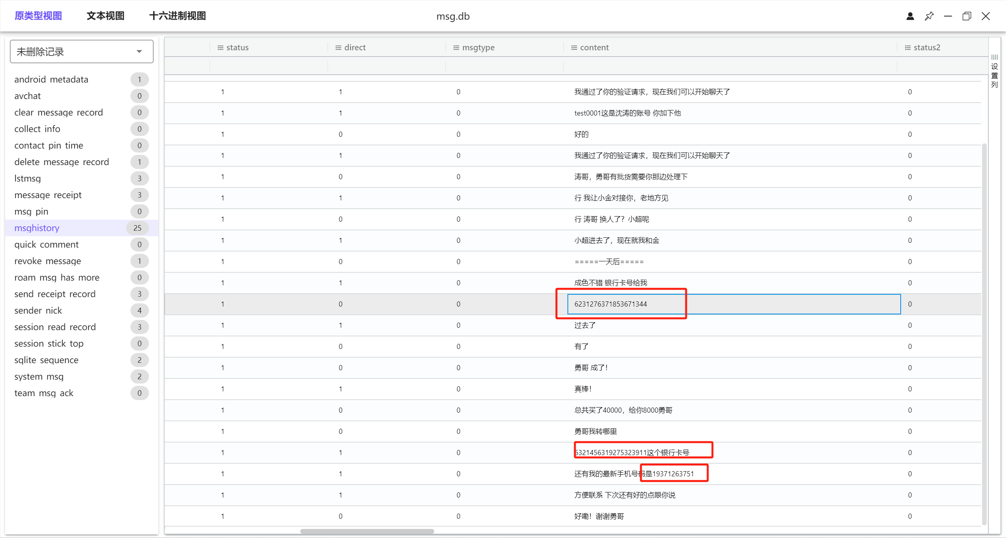Open the sender nick table
Screen dimensions: 1006x538
(38, 310)
